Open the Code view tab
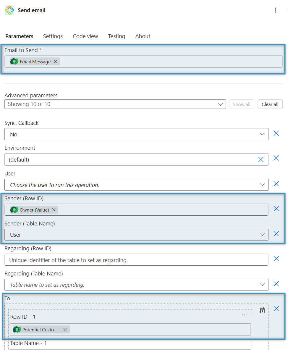This screenshot has height=350, width=288. pyautogui.click(x=85, y=36)
